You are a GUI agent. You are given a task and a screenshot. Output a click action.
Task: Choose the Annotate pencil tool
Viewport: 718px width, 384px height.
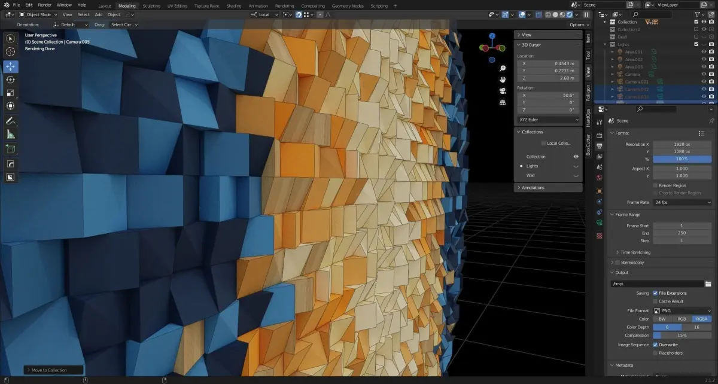click(x=11, y=121)
